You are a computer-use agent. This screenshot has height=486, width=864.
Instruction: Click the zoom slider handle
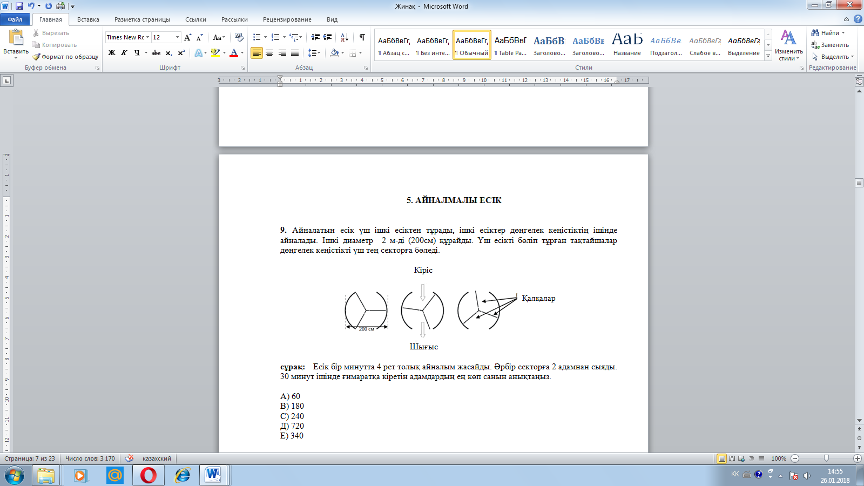(826, 458)
